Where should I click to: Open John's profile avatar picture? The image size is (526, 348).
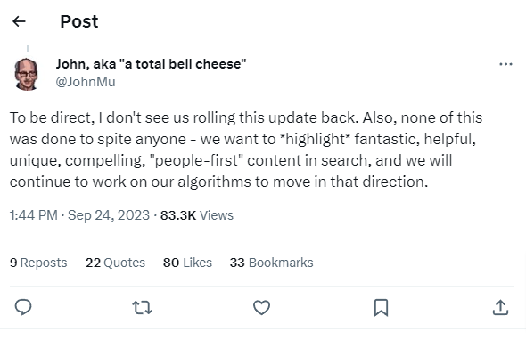tap(26, 75)
